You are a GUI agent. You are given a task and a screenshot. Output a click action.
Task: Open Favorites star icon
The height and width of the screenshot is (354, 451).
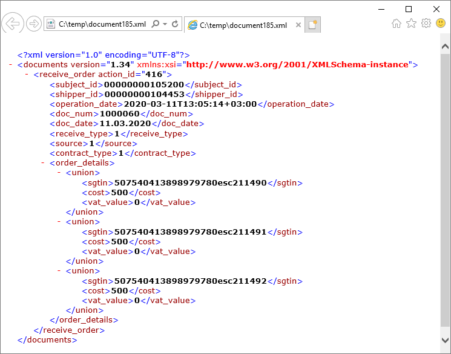(411, 24)
